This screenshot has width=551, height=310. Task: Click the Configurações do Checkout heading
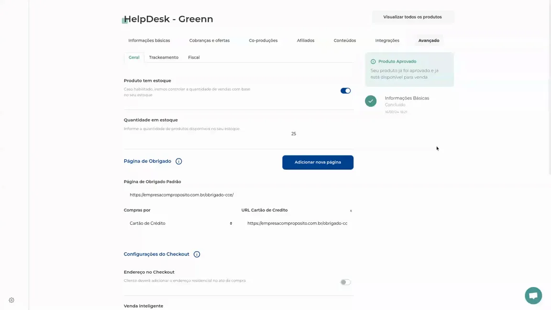[x=156, y=254]
